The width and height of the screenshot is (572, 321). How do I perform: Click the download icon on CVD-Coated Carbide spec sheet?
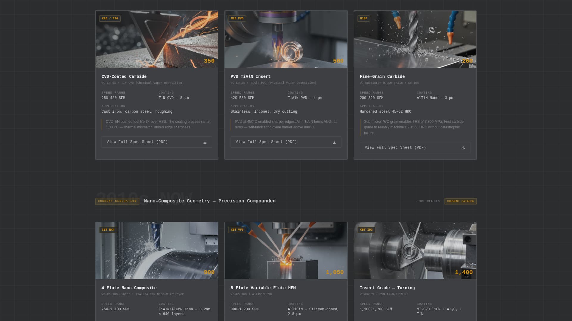tap(205, 142)
